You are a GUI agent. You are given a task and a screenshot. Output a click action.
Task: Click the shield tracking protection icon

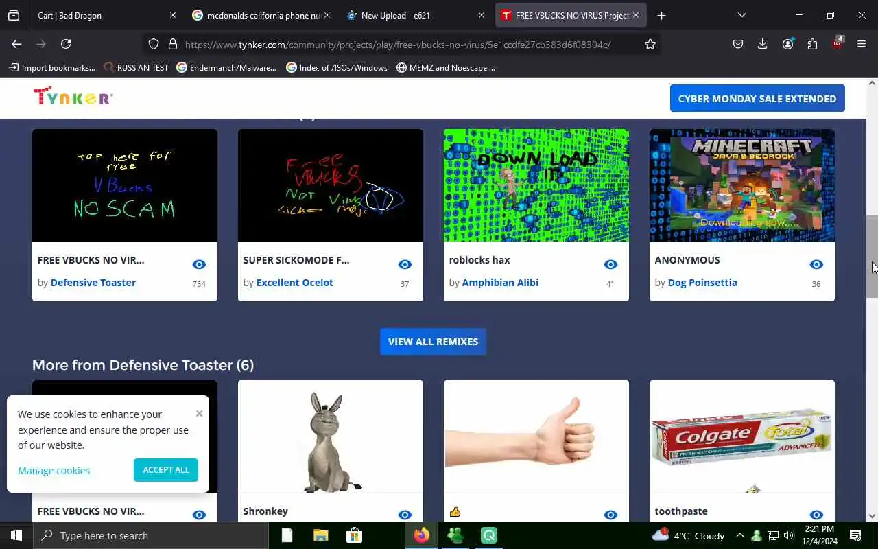pos(154,44)
